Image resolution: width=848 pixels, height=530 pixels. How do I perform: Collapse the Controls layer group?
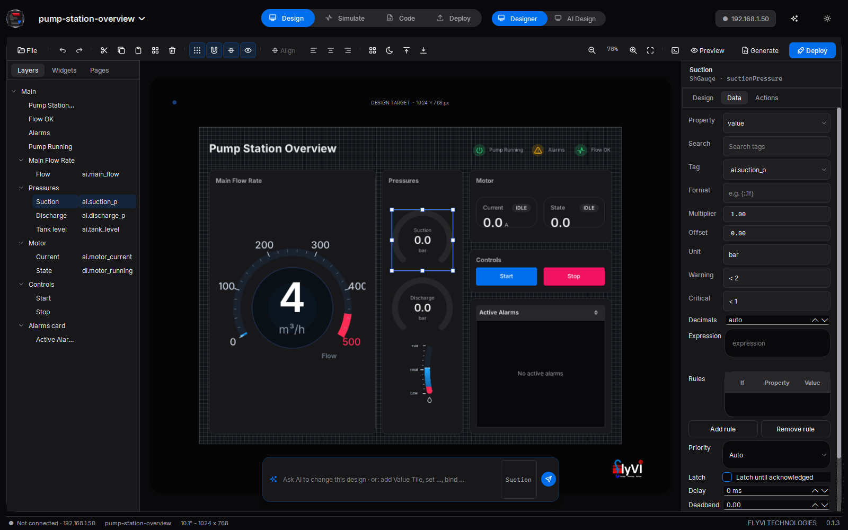[x=21, y=284]
